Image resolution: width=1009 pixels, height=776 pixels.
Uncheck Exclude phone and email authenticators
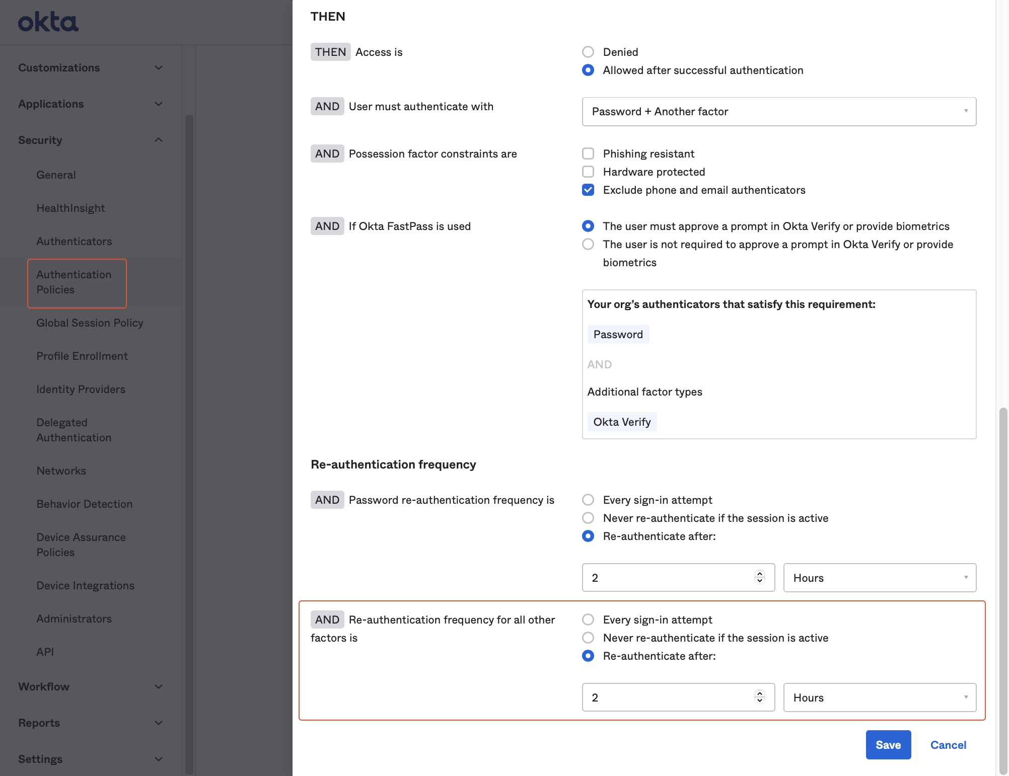(x=588, y=190)
